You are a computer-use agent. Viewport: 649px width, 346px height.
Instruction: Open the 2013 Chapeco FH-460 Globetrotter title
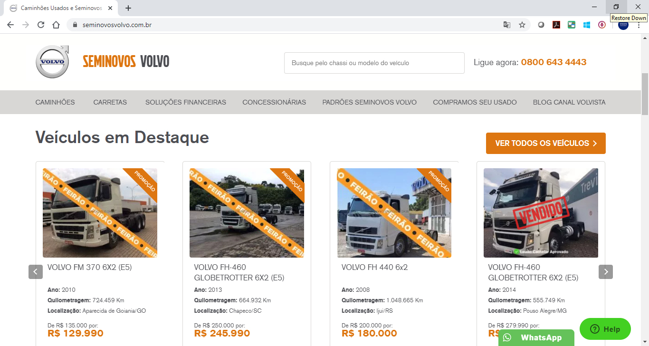click(x=239, y=272)
